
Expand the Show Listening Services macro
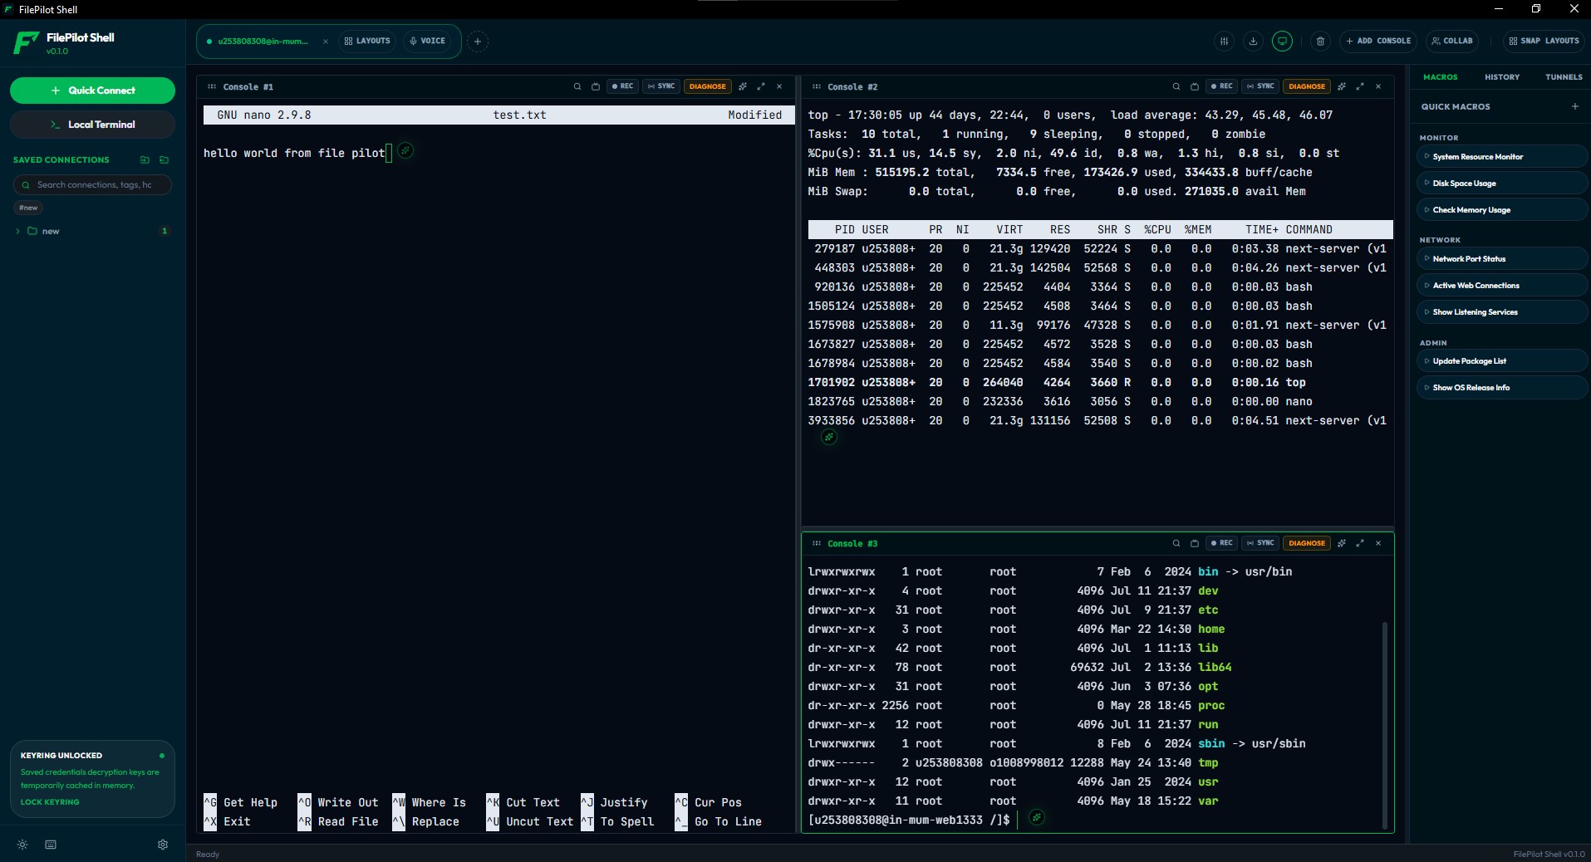(1501, 311)
